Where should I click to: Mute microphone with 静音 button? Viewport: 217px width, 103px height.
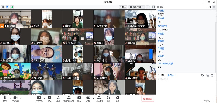click(x=5, y=99)
